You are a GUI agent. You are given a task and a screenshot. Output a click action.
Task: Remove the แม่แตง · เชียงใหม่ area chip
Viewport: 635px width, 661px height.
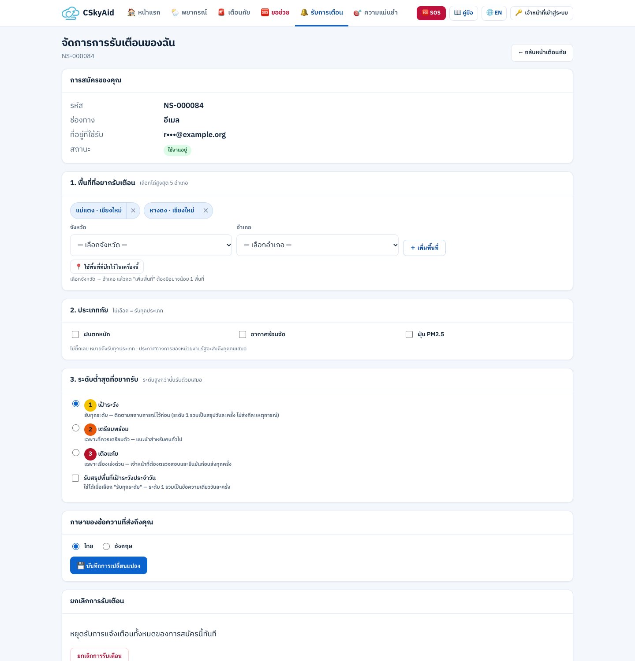pos(133,211)
